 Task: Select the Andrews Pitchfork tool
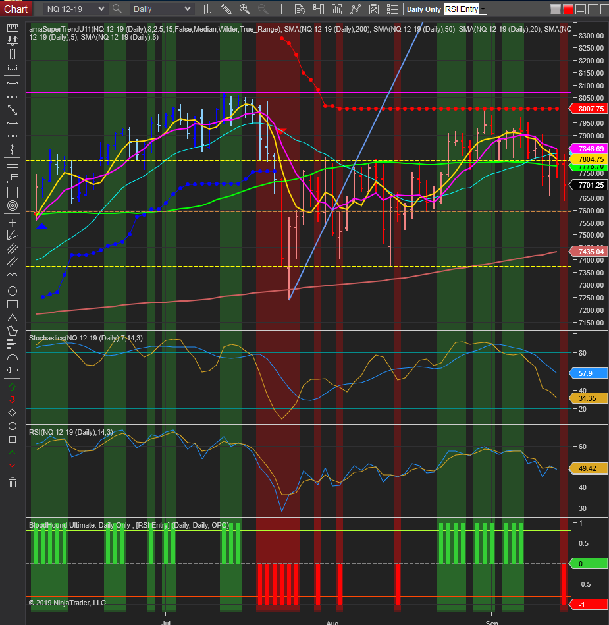point(13,221)
